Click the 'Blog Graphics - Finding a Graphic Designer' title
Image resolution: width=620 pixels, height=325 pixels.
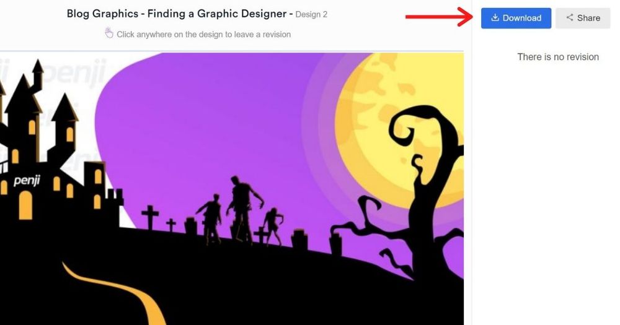click(177, 14)
